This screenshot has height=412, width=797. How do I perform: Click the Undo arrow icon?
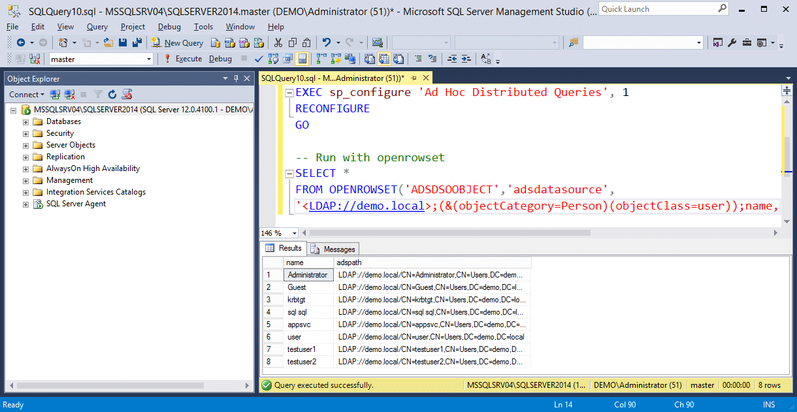pyautogui.click(x=327, y=42)
